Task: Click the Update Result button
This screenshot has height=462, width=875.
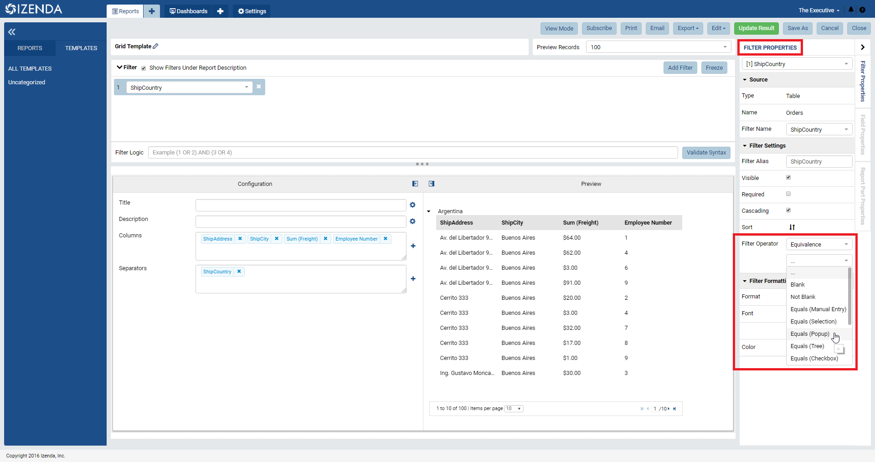Action: click(x=757, y=28)
